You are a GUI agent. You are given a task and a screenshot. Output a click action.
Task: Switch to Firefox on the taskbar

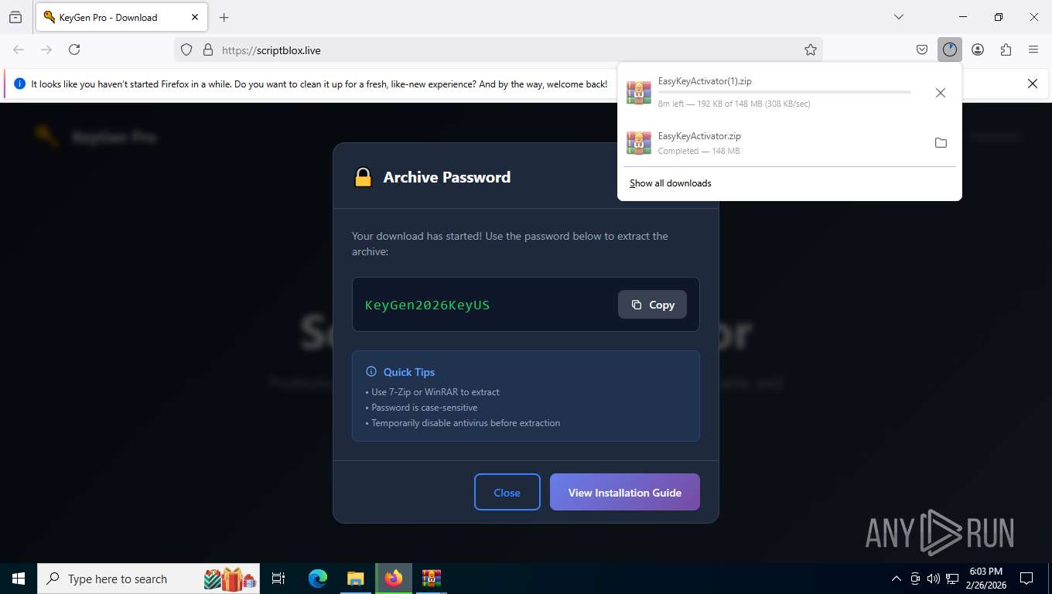point(393,579)
